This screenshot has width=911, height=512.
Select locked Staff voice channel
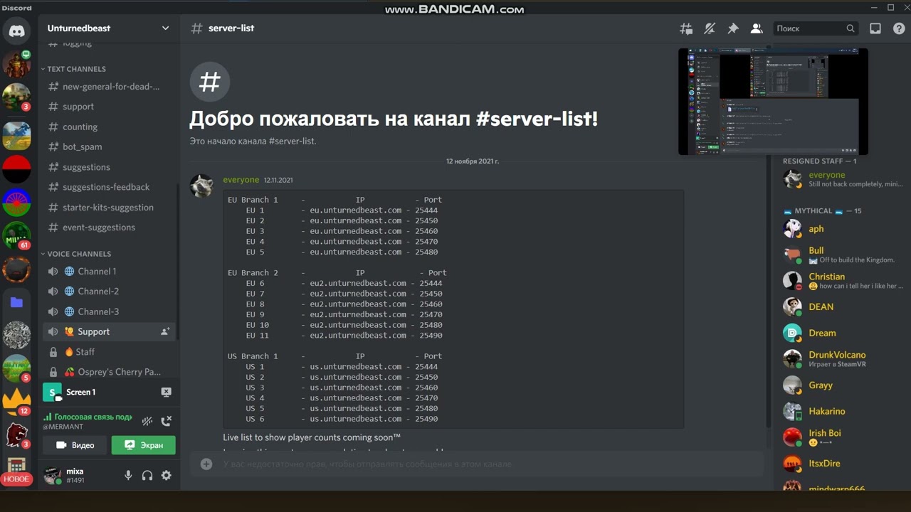tap(109, 352)
